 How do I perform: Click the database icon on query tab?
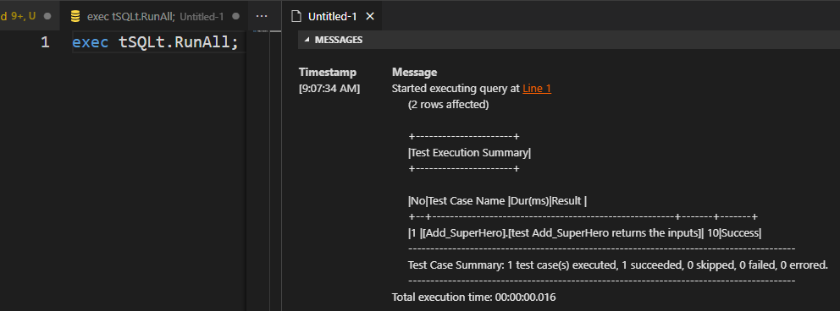coord(75,16)
